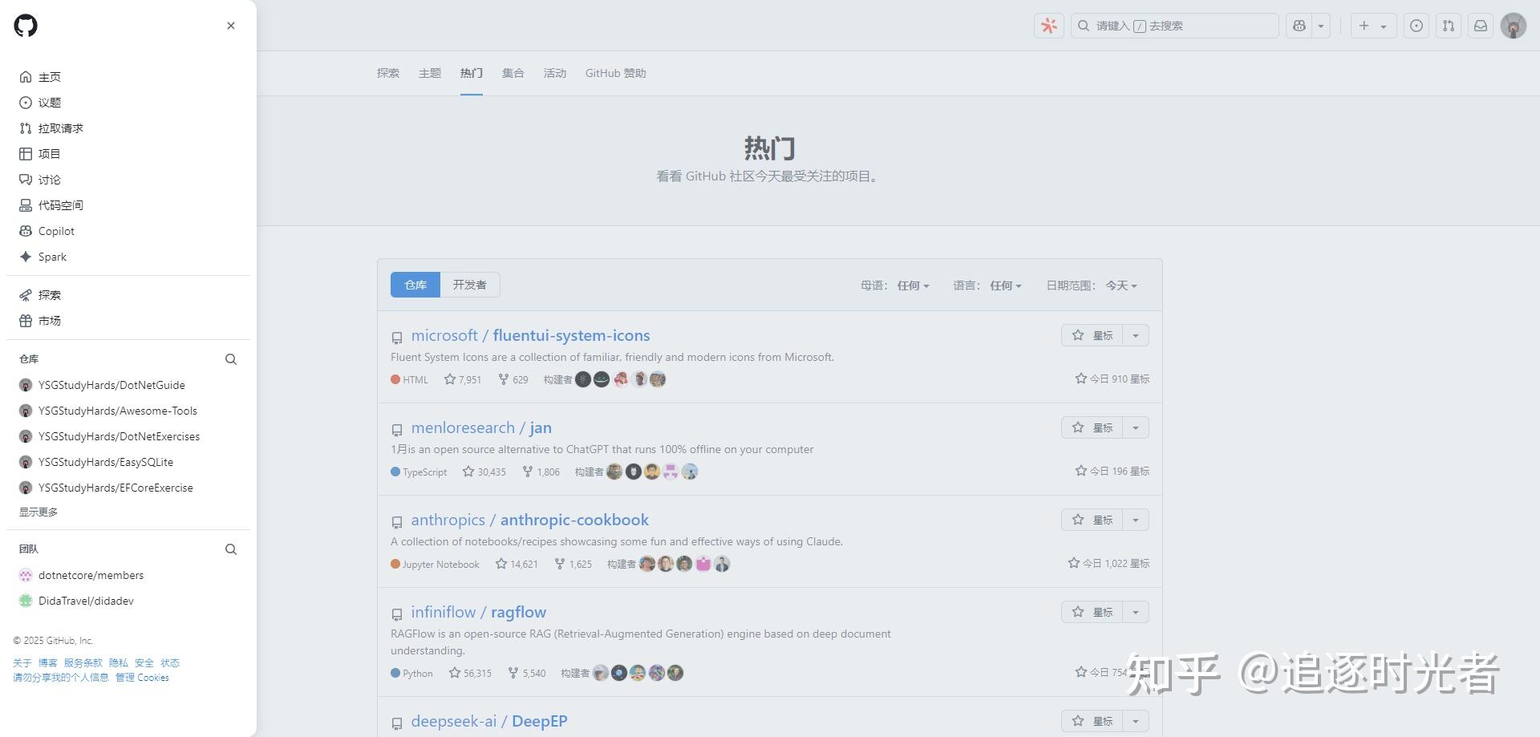Screen dimensions: 1540x737
Task: Open the menloresearch/jan repository link
Action: (x=480, y=427)
